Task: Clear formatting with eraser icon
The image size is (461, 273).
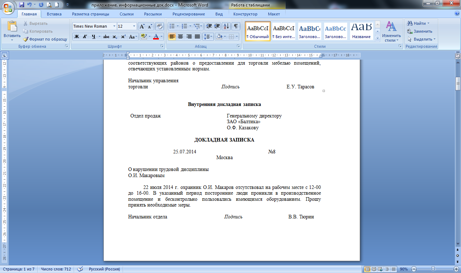Action: click(160, 26)
